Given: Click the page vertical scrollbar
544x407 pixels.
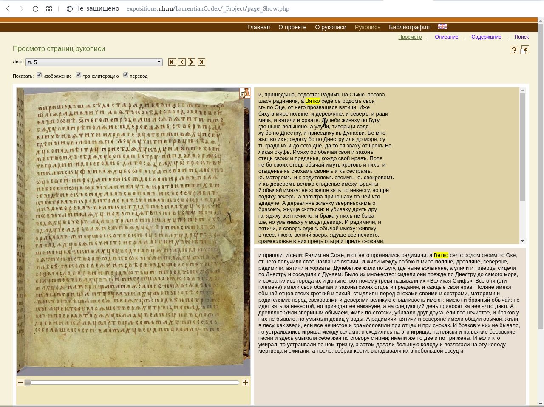Looking at the screenshot, I should 541,176.
